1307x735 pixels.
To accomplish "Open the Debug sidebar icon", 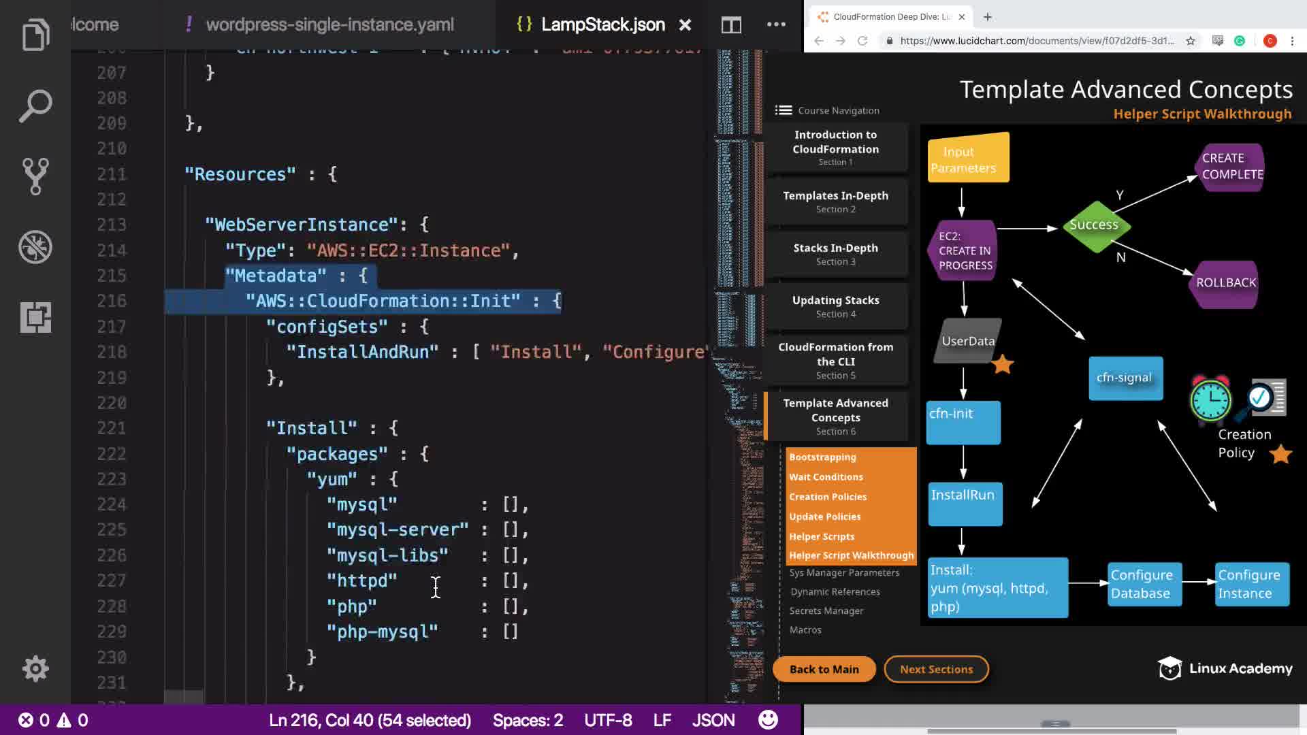I will click(35, 247).
